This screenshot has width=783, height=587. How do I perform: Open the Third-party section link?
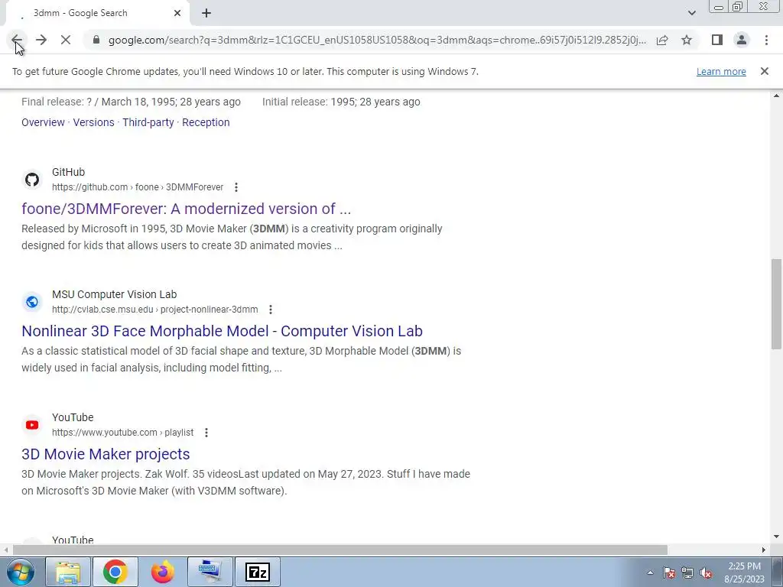coord(148,122)
